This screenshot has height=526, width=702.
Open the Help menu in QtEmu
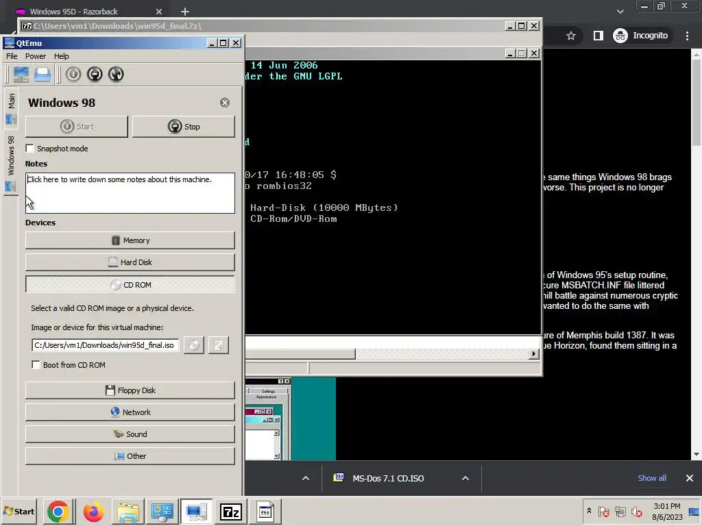coord(61,56)
